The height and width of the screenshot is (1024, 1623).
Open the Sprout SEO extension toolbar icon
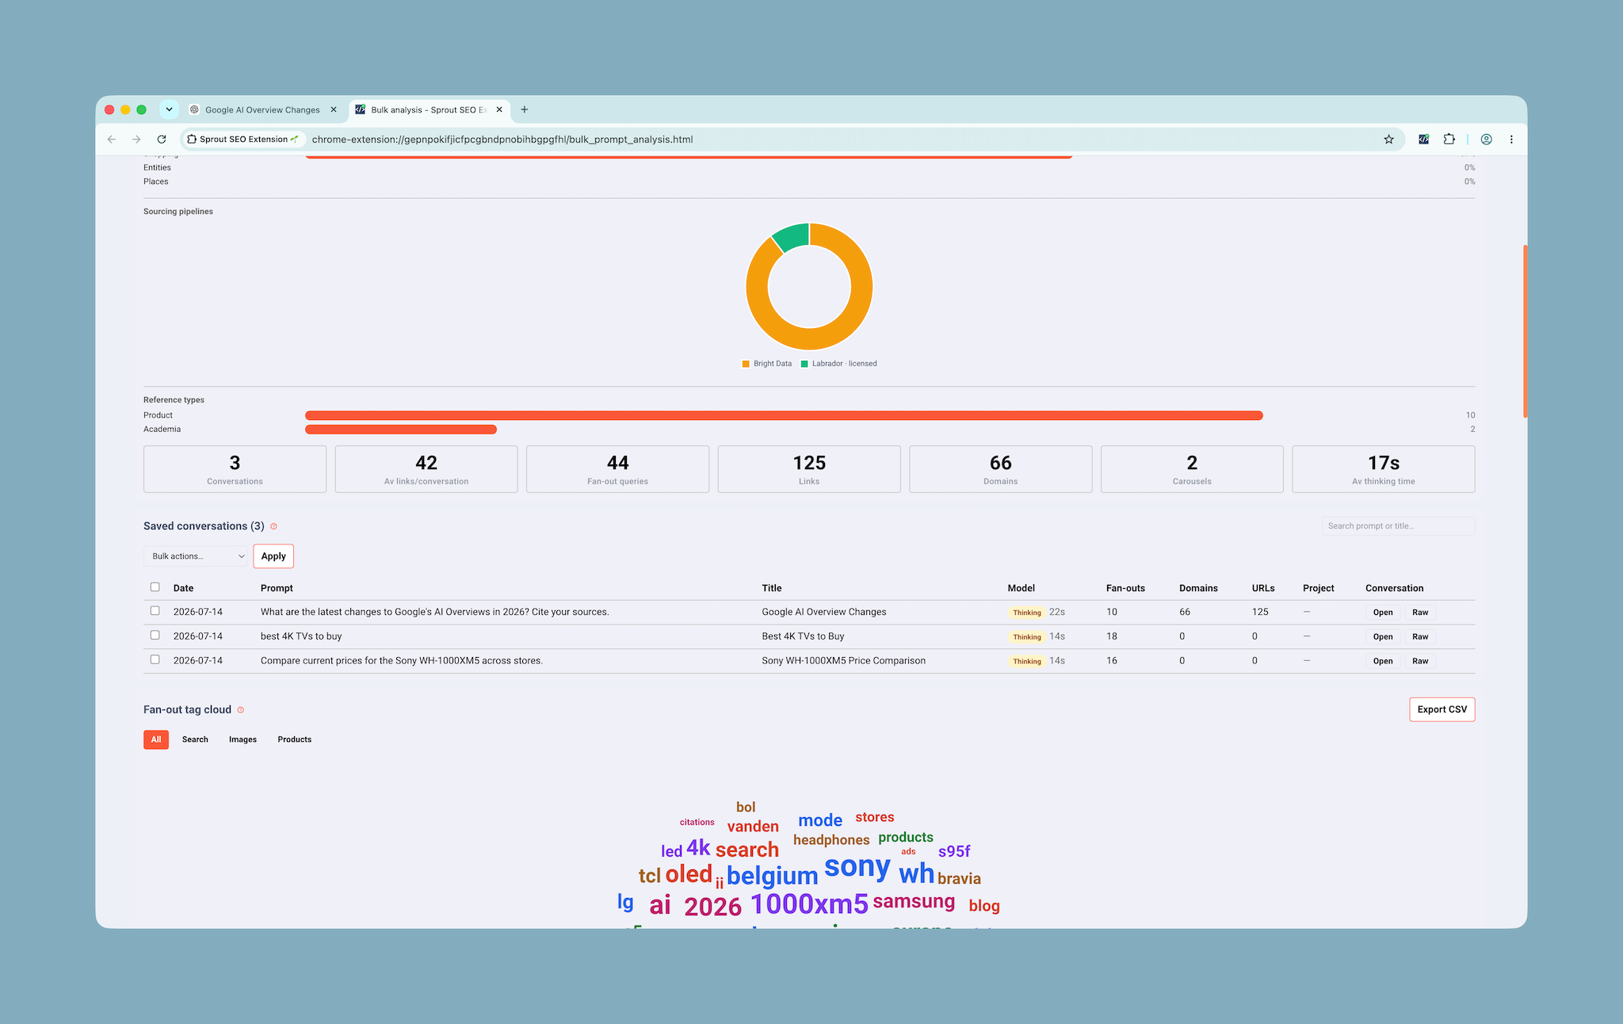1423,139
